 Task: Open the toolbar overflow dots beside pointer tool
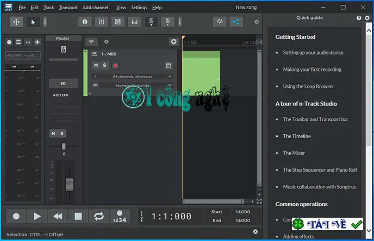point(45,22)
